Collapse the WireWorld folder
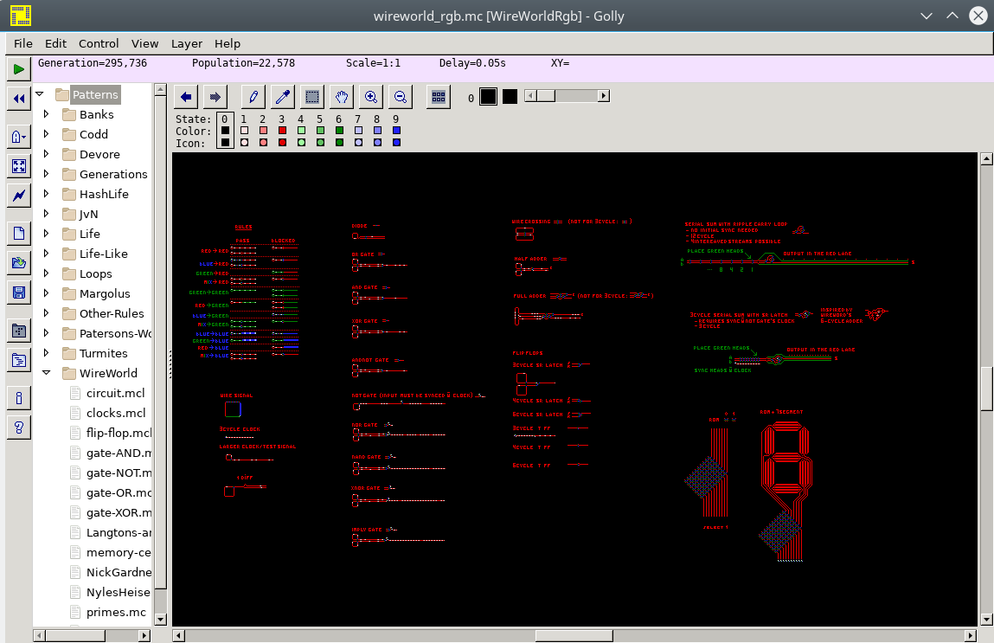Viewport: 994px width, 643px height. [x=46, y=373]
